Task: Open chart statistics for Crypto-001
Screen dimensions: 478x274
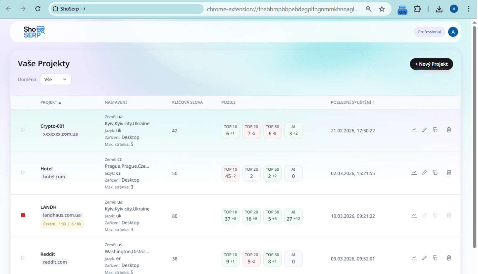Action: (x=414, y=130)
